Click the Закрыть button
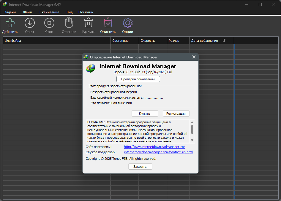281x201 pixels. tap(140, 167)
